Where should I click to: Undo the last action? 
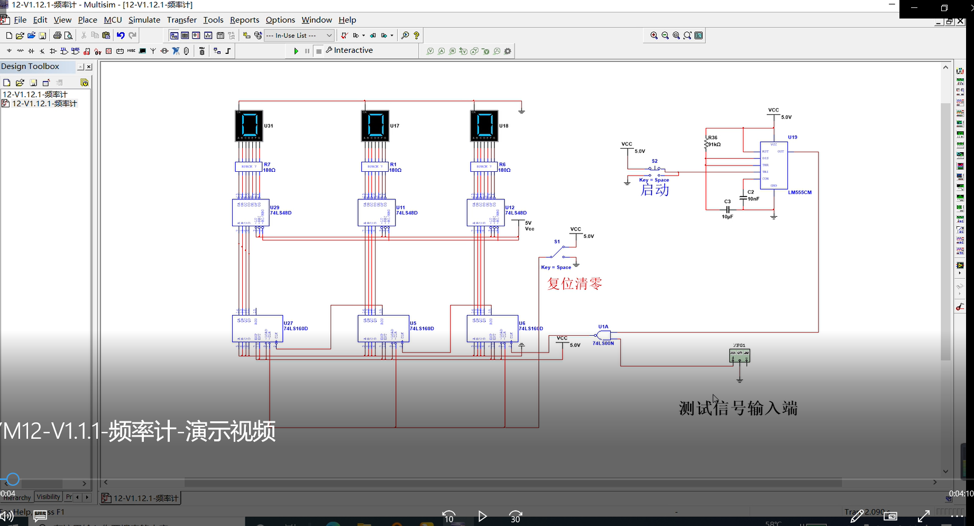tap(121, 35)
